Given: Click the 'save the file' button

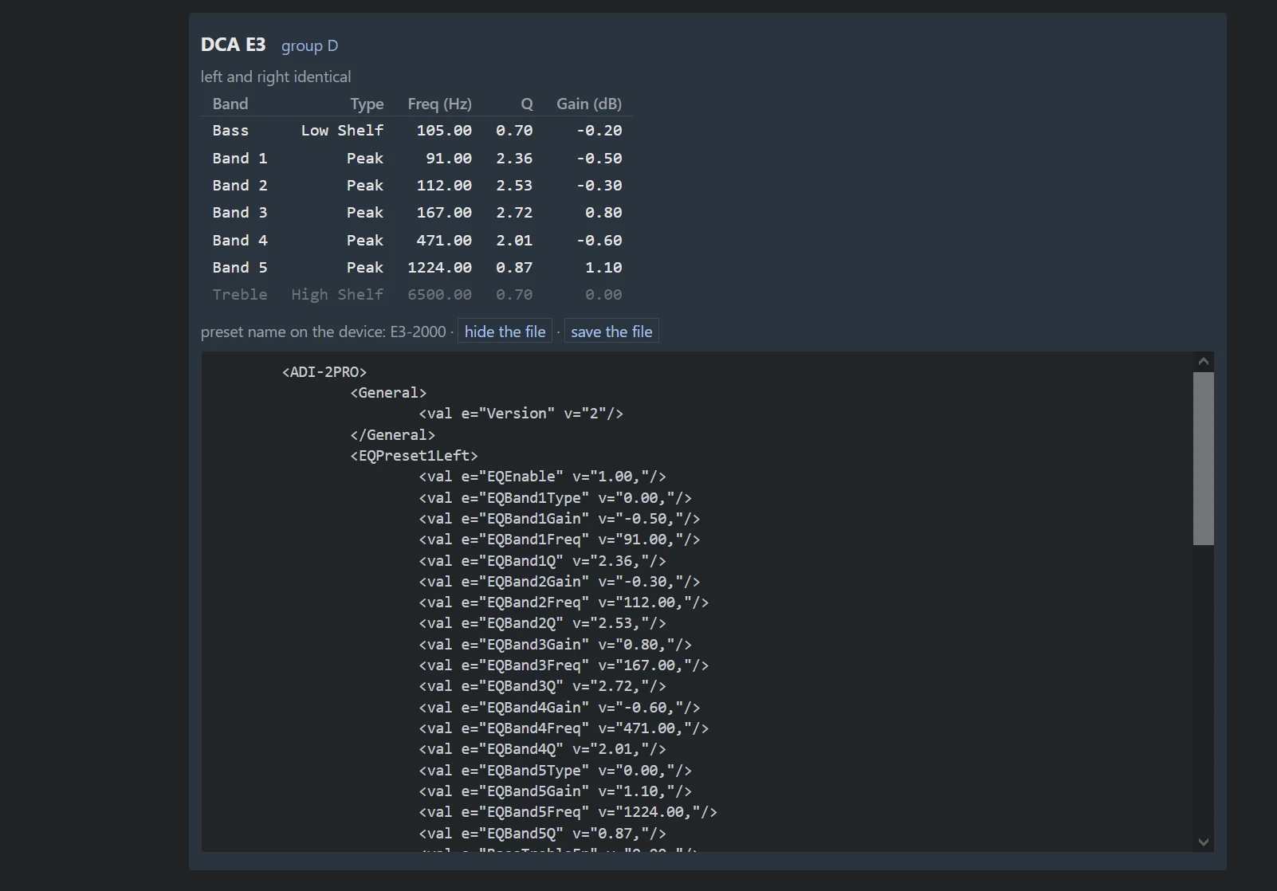Looking at the screenshot, I should (x=611, y=332).
